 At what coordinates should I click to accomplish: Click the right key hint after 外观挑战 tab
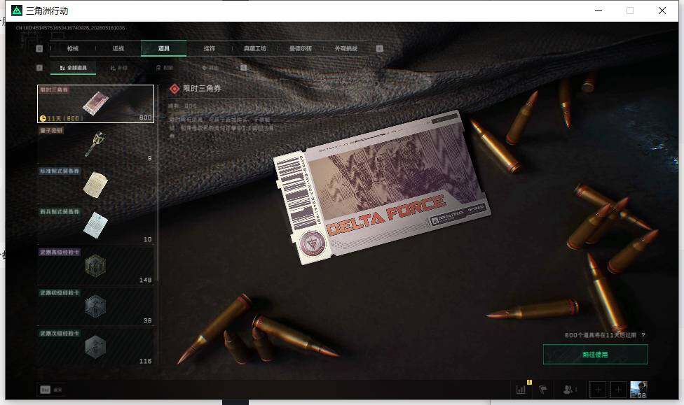tap(380, 48)
